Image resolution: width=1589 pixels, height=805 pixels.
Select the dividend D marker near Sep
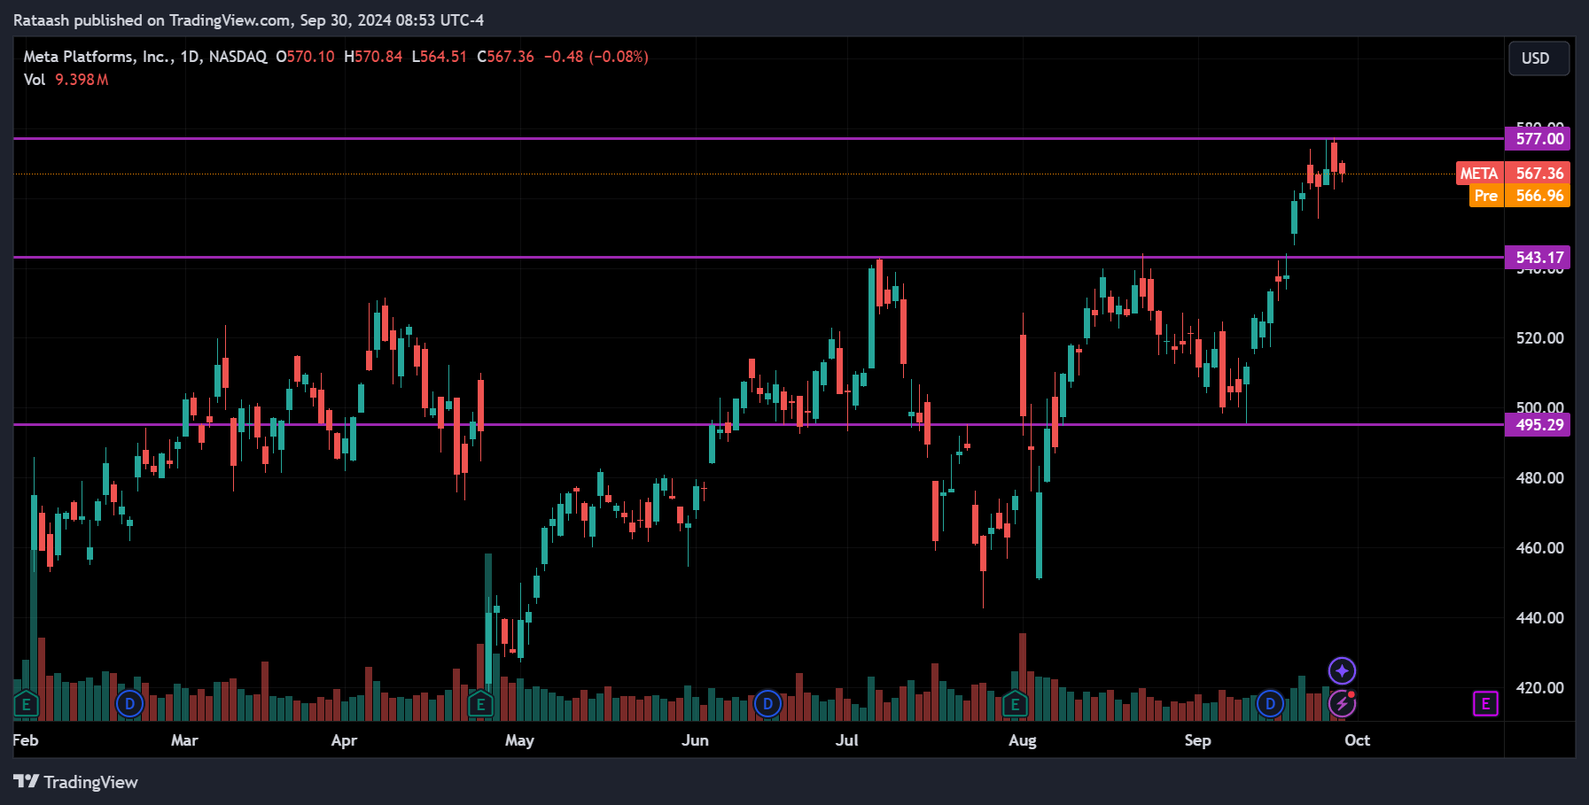coord(1270,704)
